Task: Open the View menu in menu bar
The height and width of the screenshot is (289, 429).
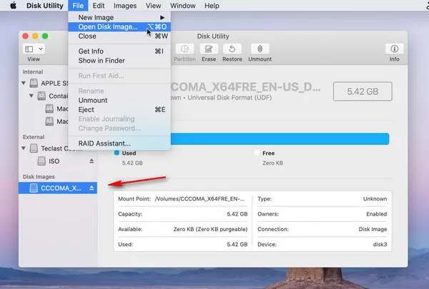Action: pyautogui.click(x=153, y=6)
